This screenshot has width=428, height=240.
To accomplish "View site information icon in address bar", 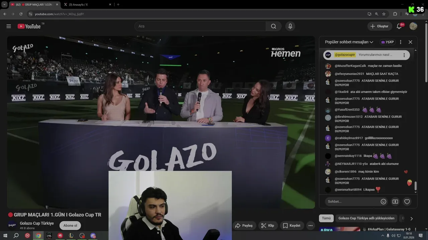I will (x=30, y=14).
